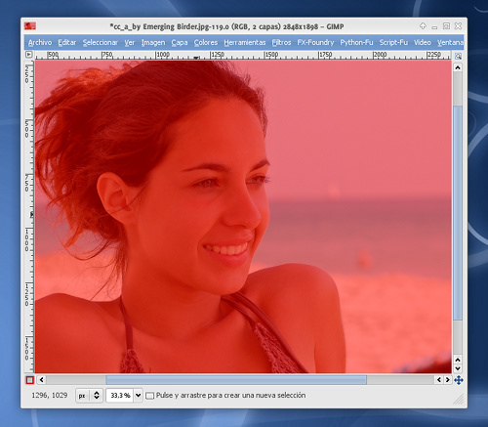The height and width of the screenshot is (427, 488).
Task: Open the Filtros menu
Action: pyautogui.click(x=281, y=43)
